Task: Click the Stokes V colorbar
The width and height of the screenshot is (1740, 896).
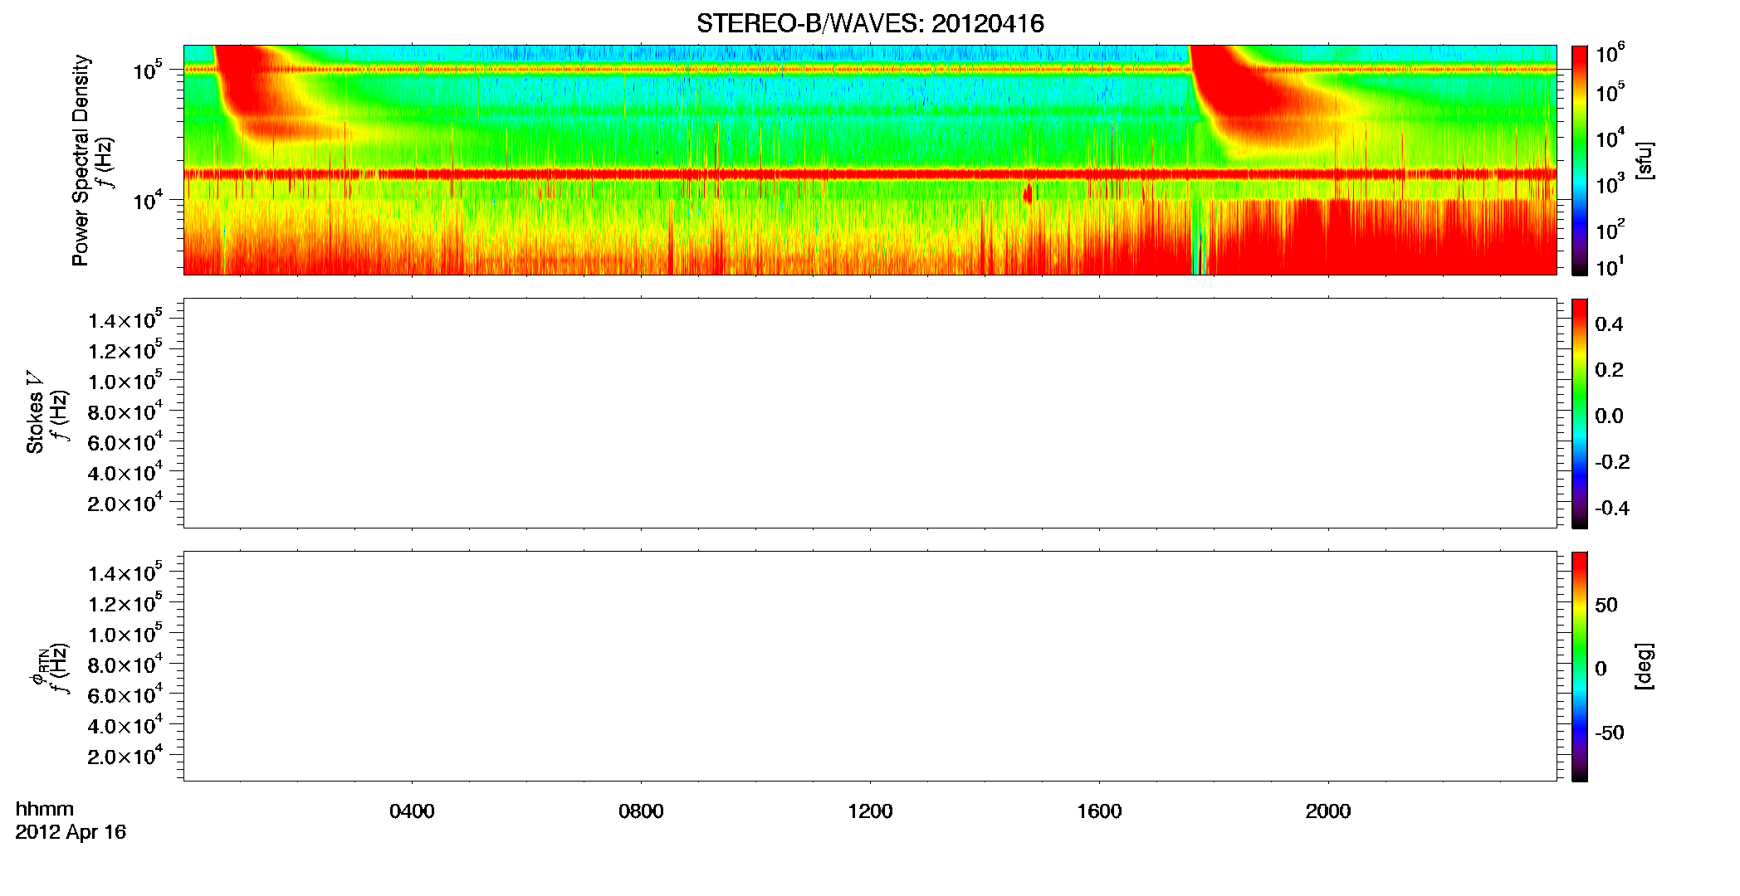Action: click(1580, 413)
